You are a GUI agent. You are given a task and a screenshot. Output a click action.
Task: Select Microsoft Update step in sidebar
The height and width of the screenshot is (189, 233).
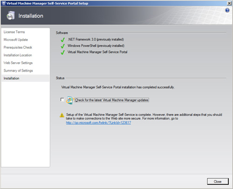pos(16,40)
